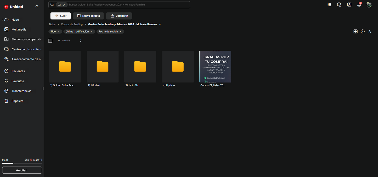Click the Subir upload button
The width and height of the screenshot is (378, 177).
click(60, 16)
